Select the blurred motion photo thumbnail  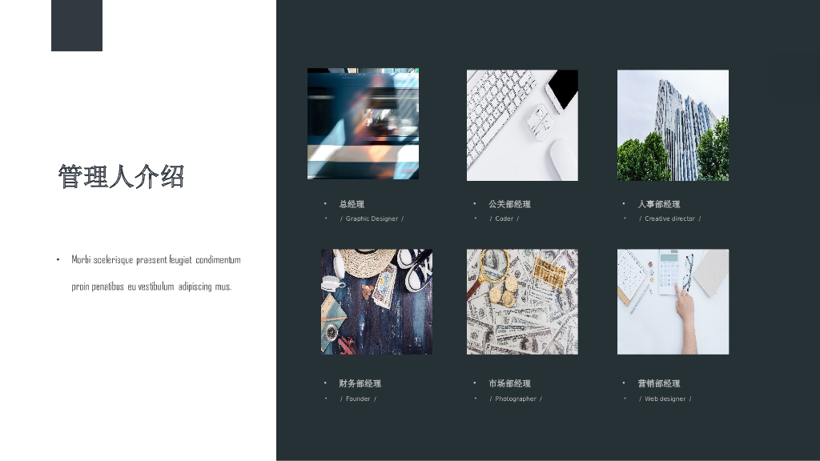tap(363, 124)
